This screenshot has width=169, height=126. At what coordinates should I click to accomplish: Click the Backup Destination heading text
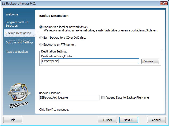[54, 16]
